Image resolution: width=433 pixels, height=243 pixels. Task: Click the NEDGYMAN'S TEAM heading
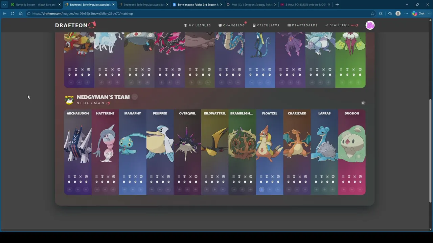click(103, 97)
